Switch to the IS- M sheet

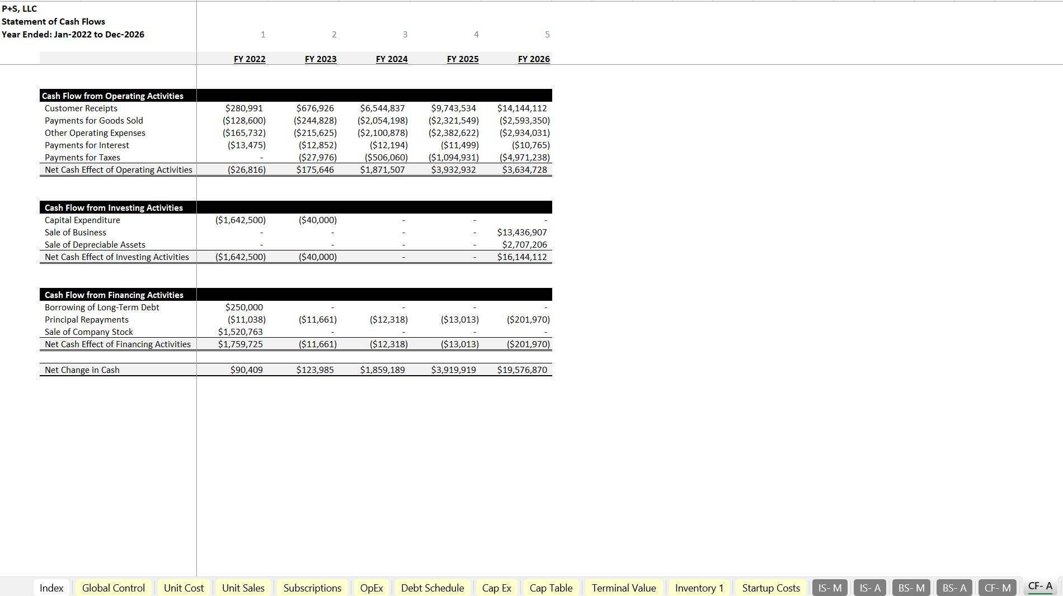[830, 588]
